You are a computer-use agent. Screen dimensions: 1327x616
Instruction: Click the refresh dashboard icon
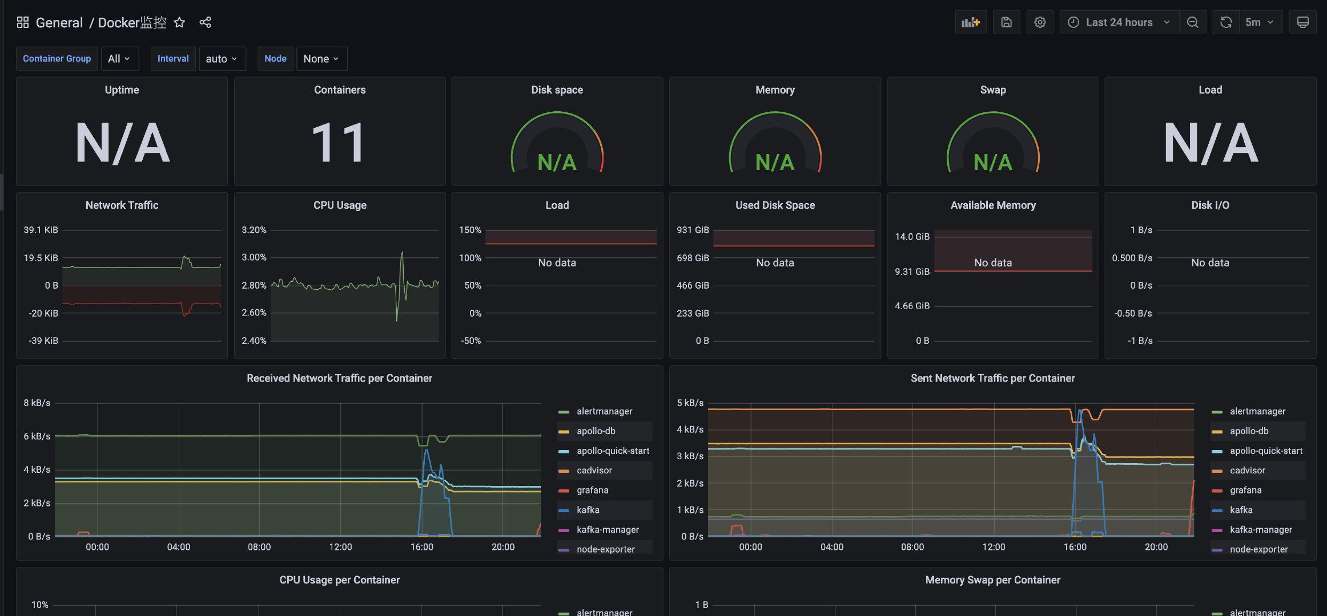[x=1226, y=22]
